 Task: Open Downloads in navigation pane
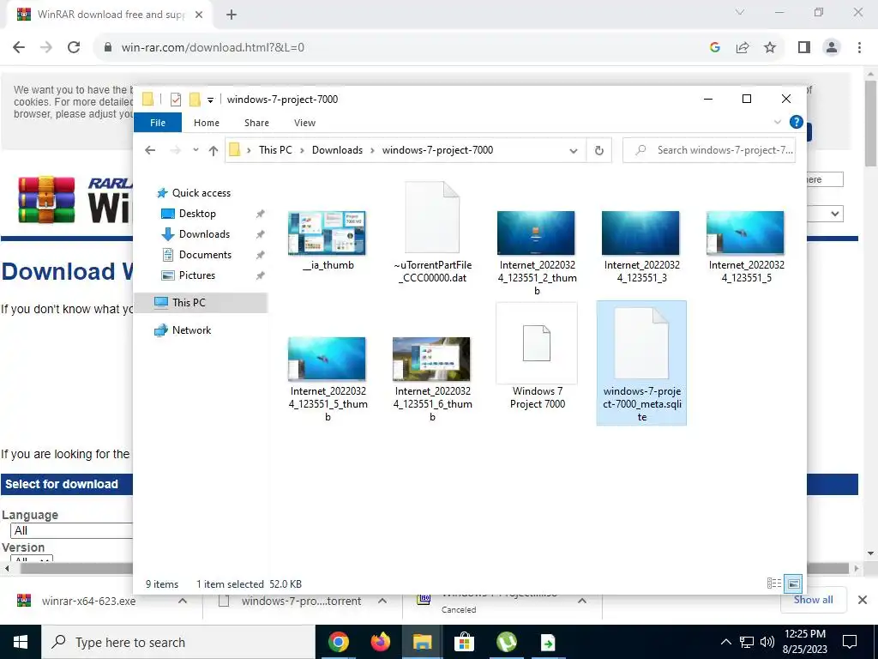tap(204, 234)
